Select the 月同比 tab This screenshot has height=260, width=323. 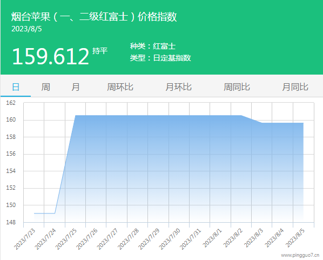tap(295, 87)
